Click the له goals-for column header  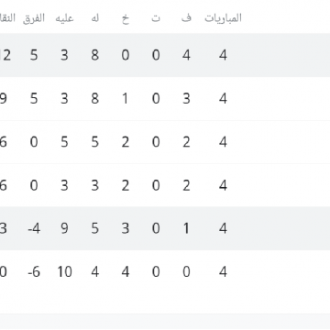pyautogui.click(x=95, y=18)
